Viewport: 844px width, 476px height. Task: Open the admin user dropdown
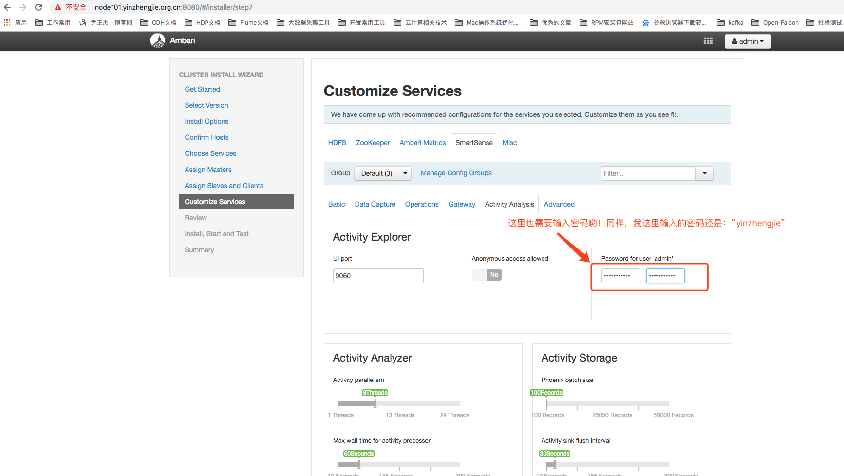tap(748, 41)
